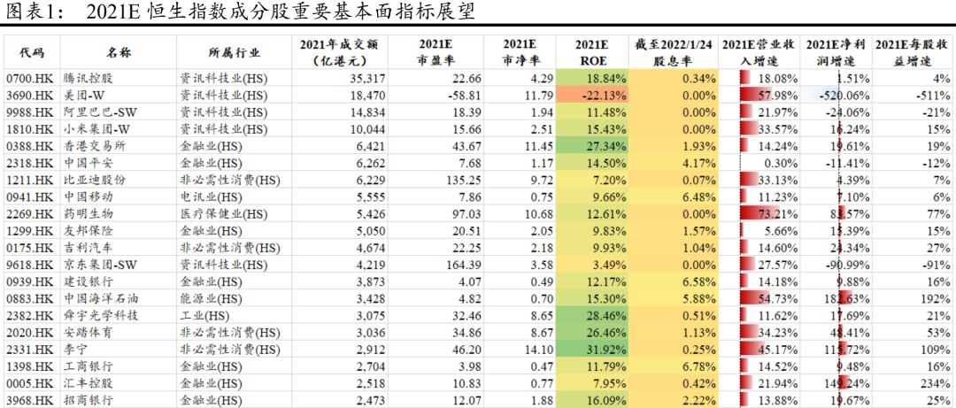Screen dimensions: 956x408
Task: Click the 医疗保健业(HS) industry cell
Action: [x=223, y=215]
